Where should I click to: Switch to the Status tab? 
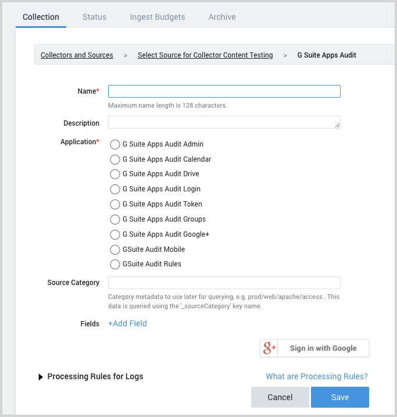94,17
